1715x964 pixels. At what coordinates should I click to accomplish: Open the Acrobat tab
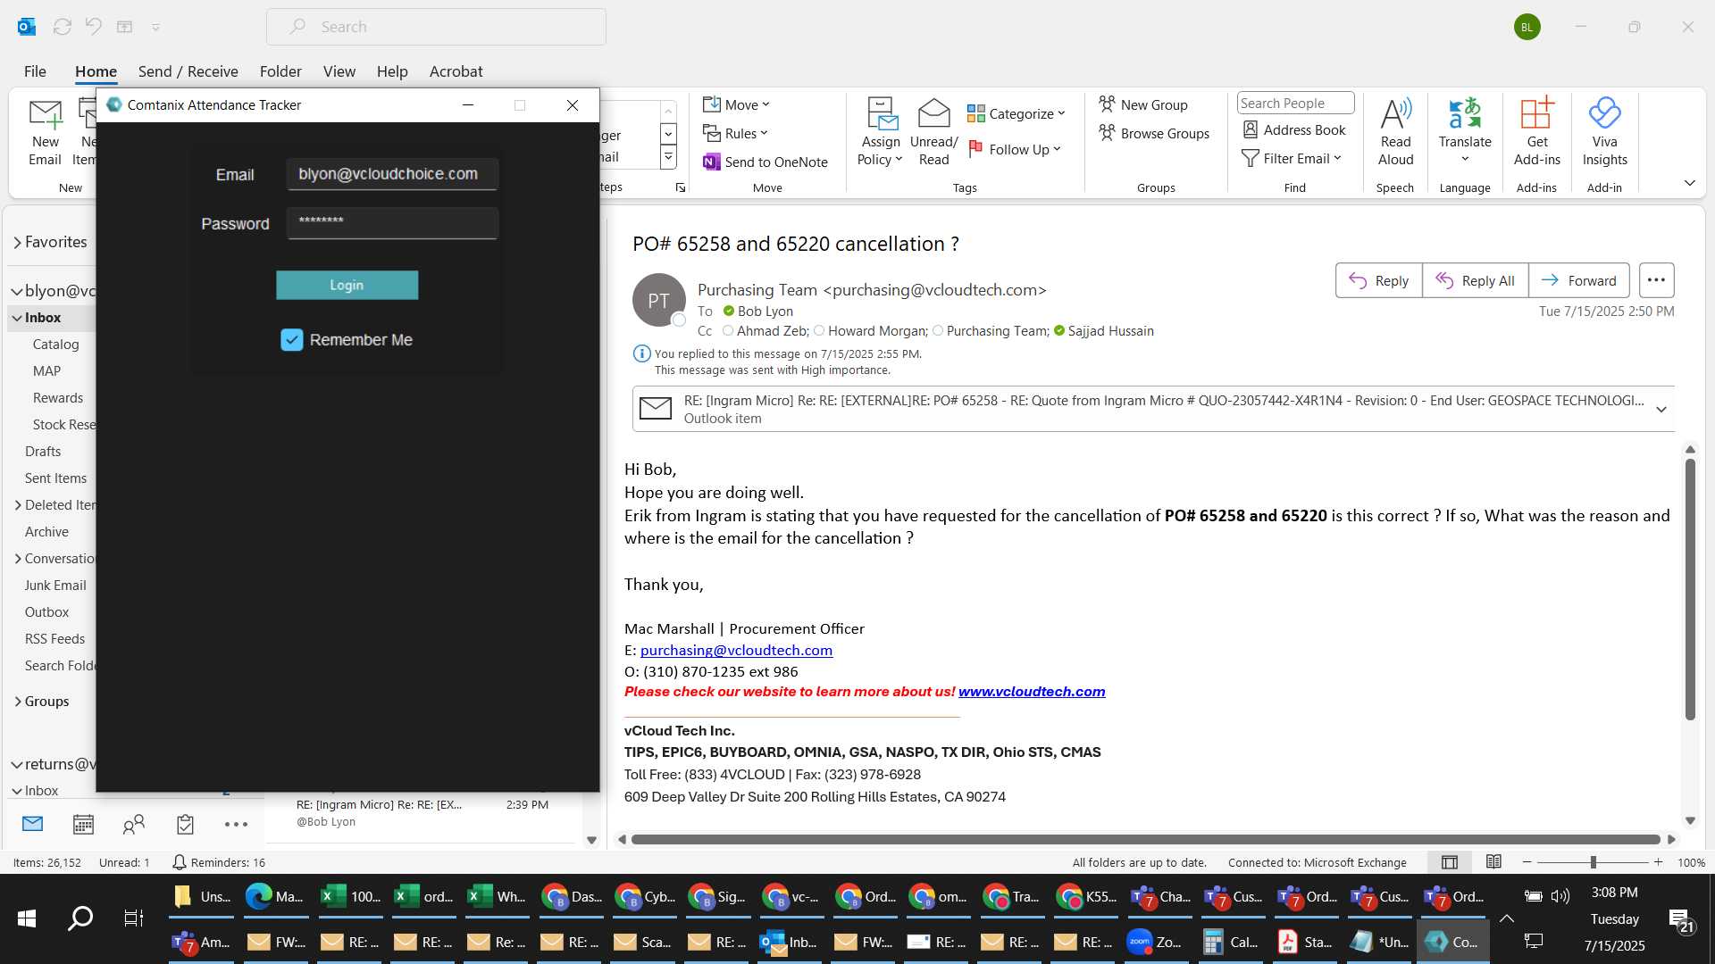[x=456, y=71]
